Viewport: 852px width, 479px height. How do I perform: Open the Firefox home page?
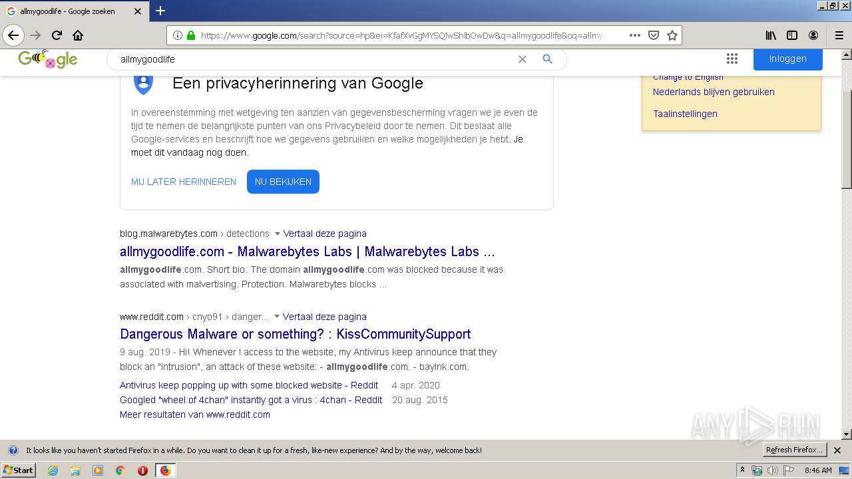point(78,35)
